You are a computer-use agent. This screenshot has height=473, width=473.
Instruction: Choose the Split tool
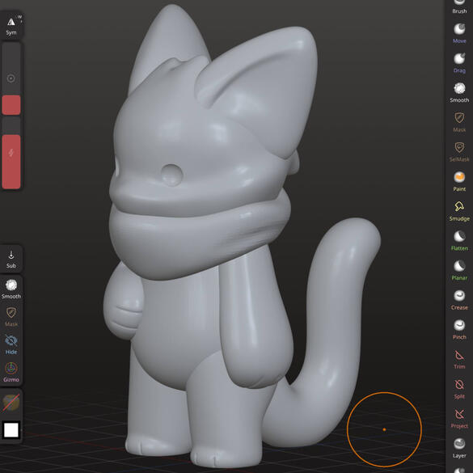(459, 389)
